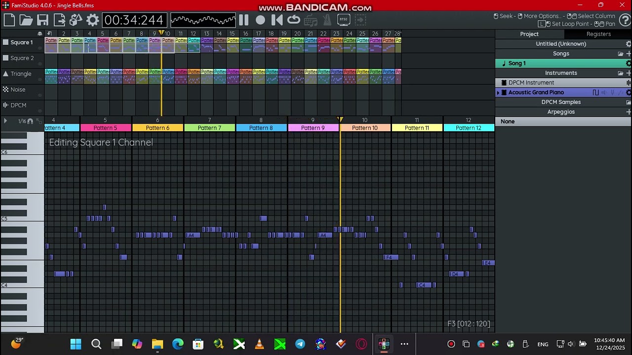Open Microsoft Edge from taskbar
The height and width of the screenshot is (355, 632).
click(178, 344)
